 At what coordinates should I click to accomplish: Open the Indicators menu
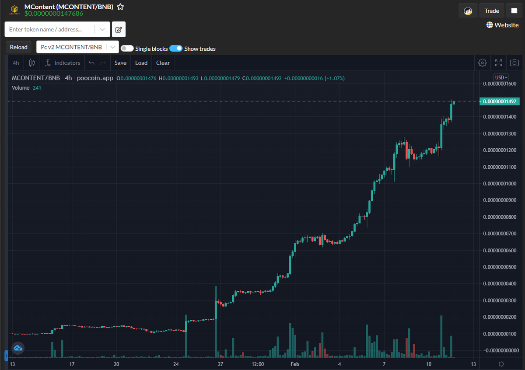point(63,63)
